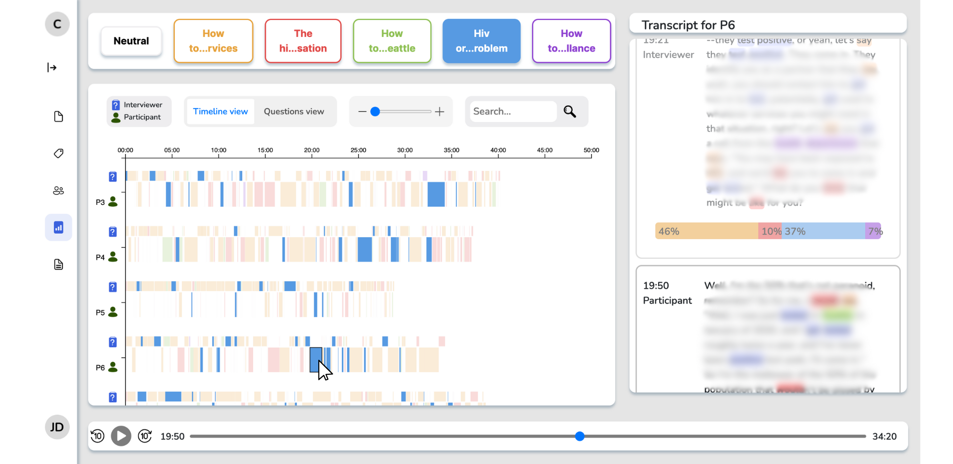953x464 pixels.
Task: Click the P4 row label
Action: point(100,257)
